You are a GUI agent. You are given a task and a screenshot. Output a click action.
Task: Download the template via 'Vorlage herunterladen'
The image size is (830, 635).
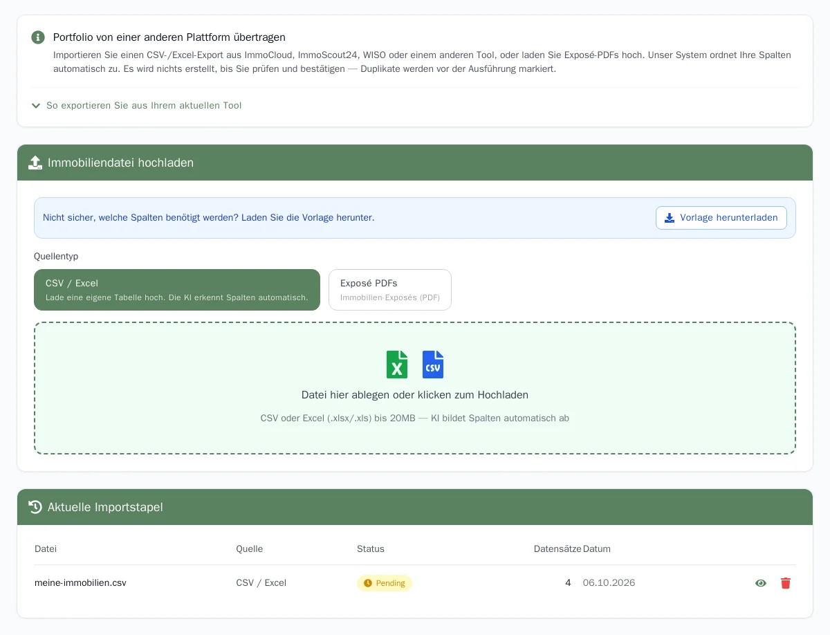[721, 218]
